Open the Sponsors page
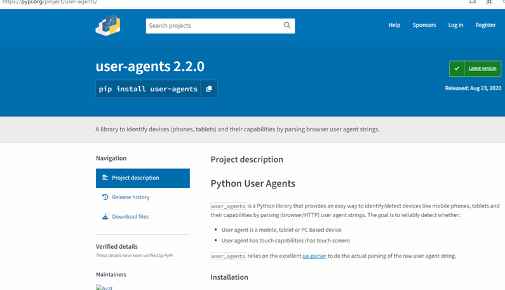Viewport: 505px width, 290px height. pyautogui.click(x=424, y=25)
